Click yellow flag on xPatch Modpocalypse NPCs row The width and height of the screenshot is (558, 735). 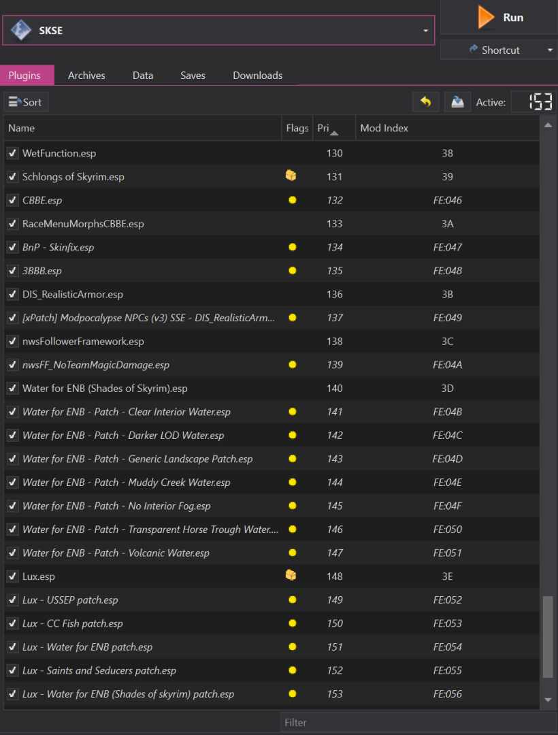point(293,317)
